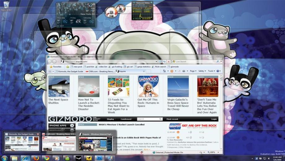This screenshot has height=161, width=285.
Task: Click the Live Search magnifier icon
Action: 217,62
